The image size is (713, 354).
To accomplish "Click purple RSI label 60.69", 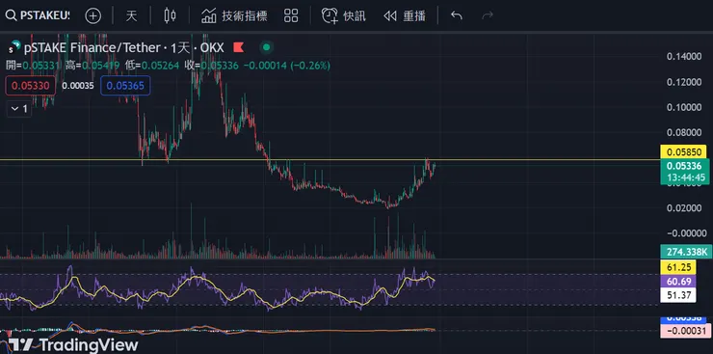I will coord(678,282).
